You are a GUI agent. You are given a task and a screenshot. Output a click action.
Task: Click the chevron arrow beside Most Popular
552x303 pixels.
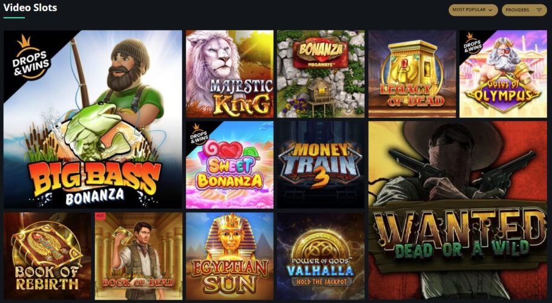tap(490, 10)
